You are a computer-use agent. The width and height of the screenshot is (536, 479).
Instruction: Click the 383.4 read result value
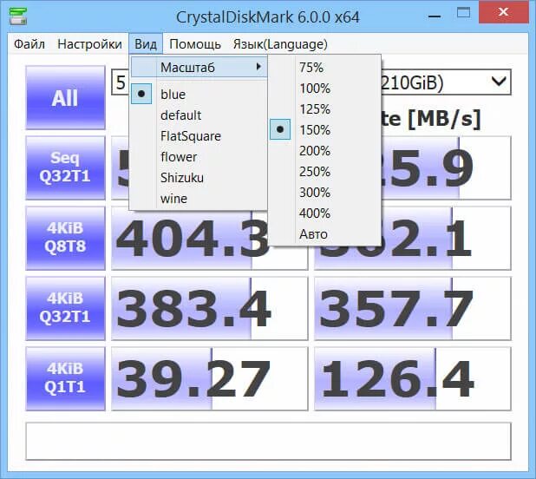209,308
